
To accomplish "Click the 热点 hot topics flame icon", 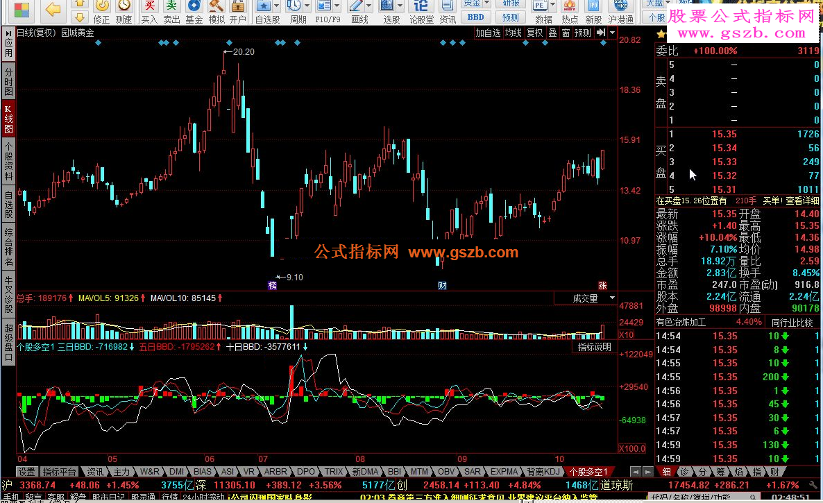I will pyautogui.click(x=570, y=12).
